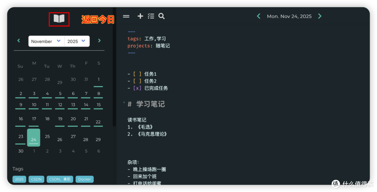Open December 6 in the calendar's last row

point(98,151)
